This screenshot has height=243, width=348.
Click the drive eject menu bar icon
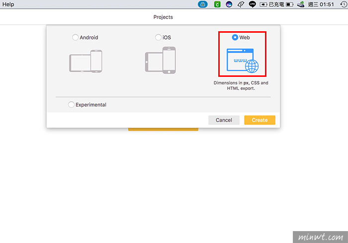300,4
